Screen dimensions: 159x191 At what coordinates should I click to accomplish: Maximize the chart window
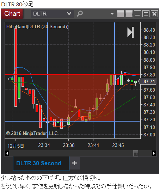146,14
